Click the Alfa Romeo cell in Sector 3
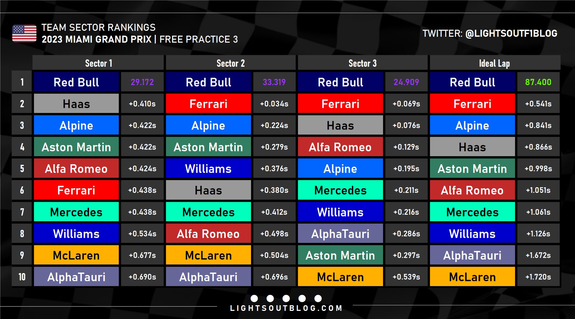Screen dimensions: 575x319 340,147
